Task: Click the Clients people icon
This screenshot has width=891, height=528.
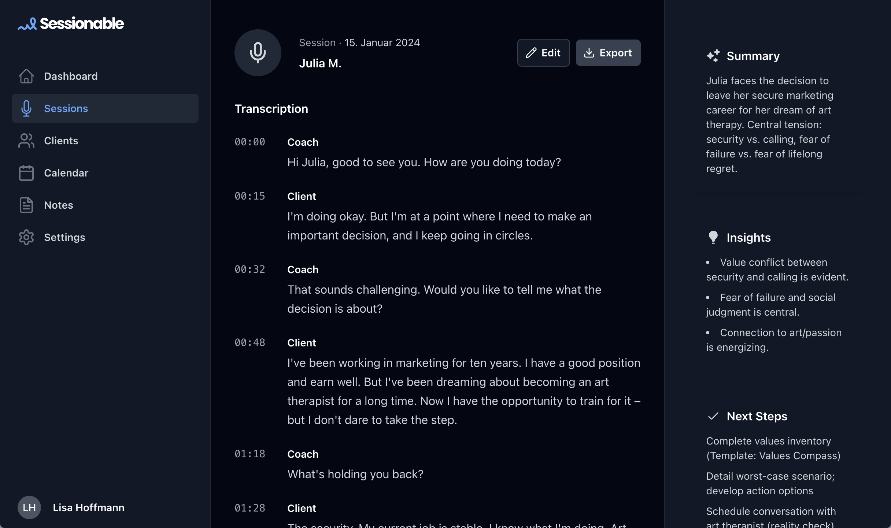Action: pyautogui.click(x=26, y=141)
